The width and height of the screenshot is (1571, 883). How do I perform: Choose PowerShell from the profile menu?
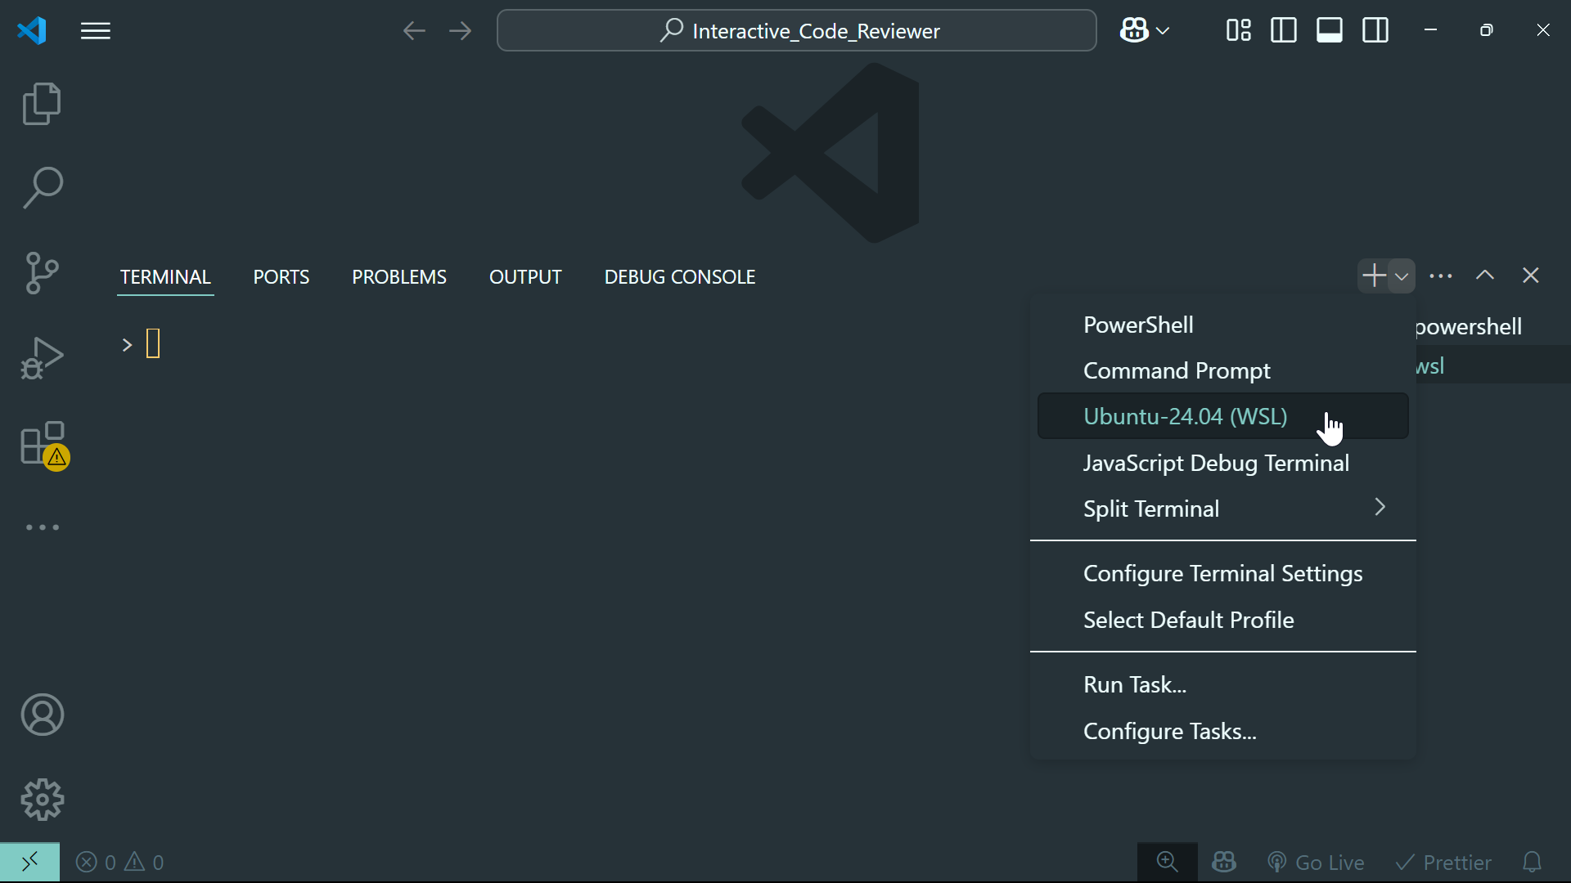pyautogui.click(x=1223, y=325)
